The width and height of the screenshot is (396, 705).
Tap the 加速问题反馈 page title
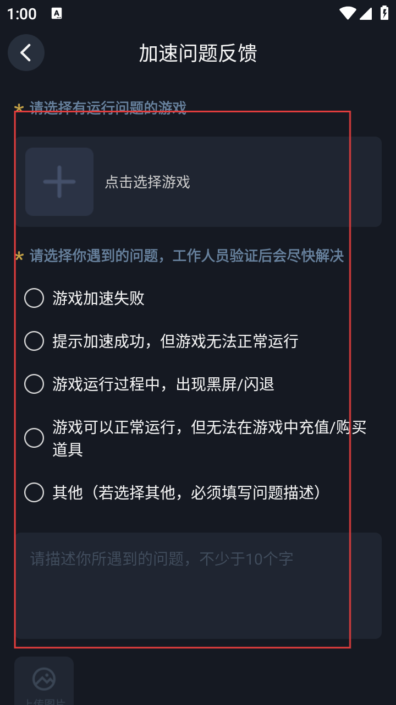198,53
